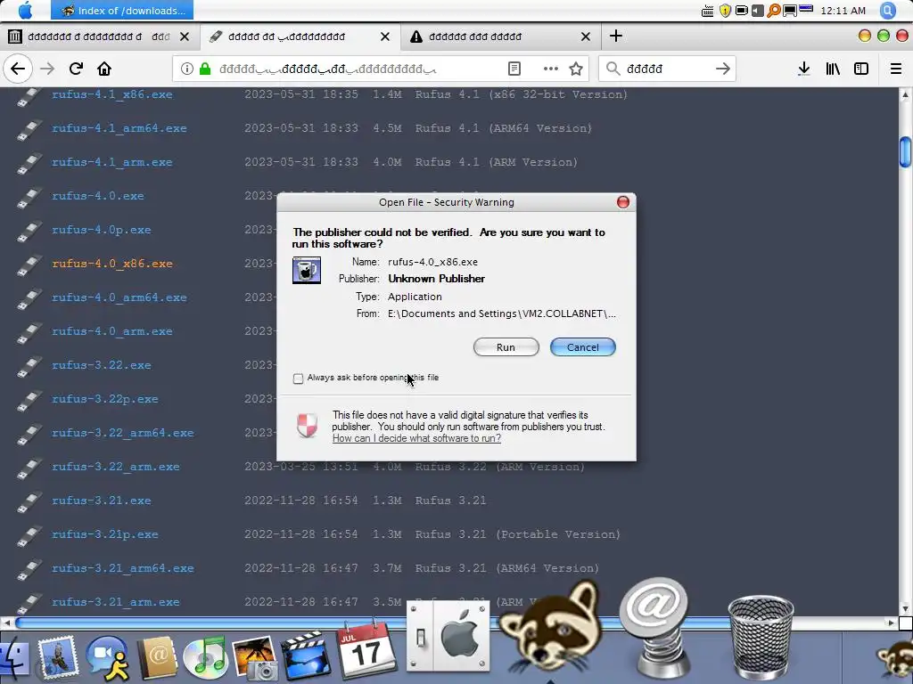Click scroll down arrow of vertical scrollbar
This screenshot has height=684, width=913.
pyautogui.click(x=905, y=609)
